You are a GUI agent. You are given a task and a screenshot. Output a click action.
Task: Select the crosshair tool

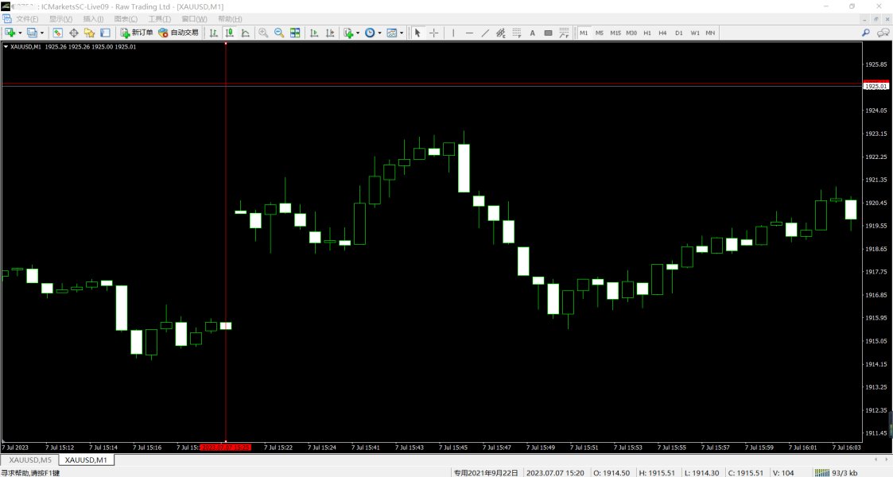[434, 33]
